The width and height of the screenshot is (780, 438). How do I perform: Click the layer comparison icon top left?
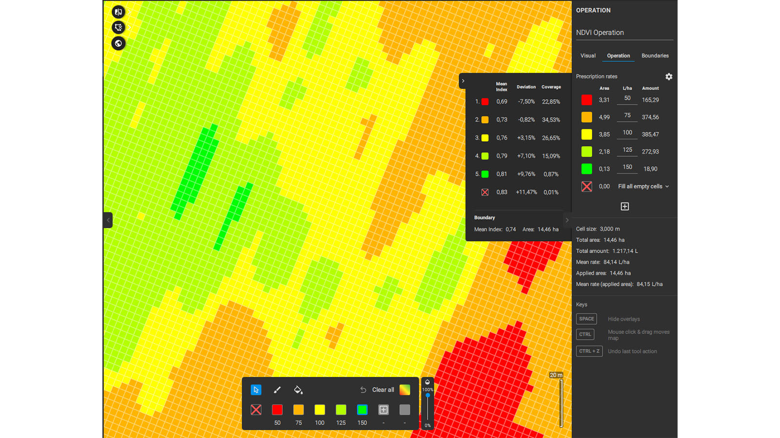click(x=118, y=12)
